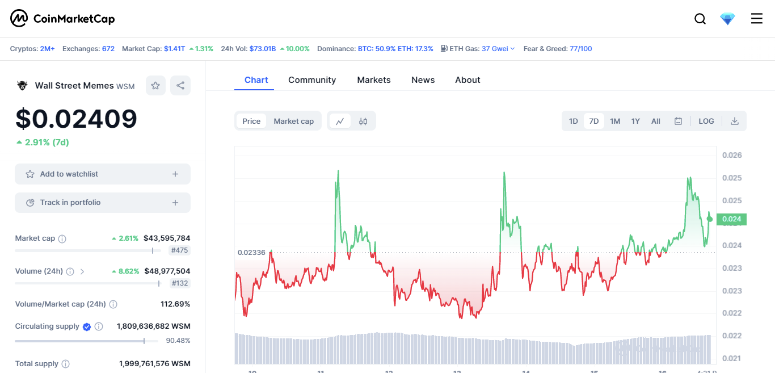Click the $43,595,784 market cap value
The height and width of the screenshot is (373, 775).
click(x=167, y=238)
